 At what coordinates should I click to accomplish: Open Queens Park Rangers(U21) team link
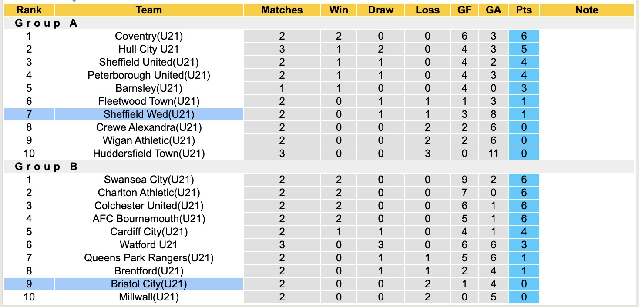click(x=148, y=258)
